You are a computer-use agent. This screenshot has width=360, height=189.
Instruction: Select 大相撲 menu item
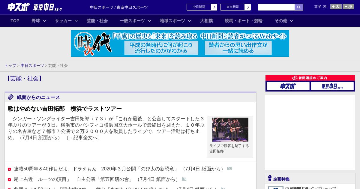206,21
